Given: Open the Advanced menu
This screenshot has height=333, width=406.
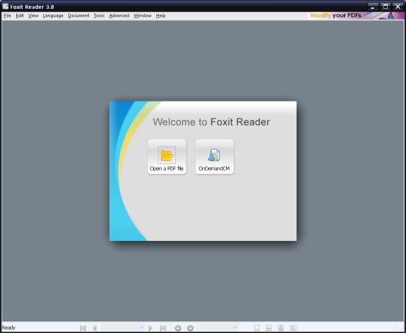Looking at the screenshot, I should [119, 16].
